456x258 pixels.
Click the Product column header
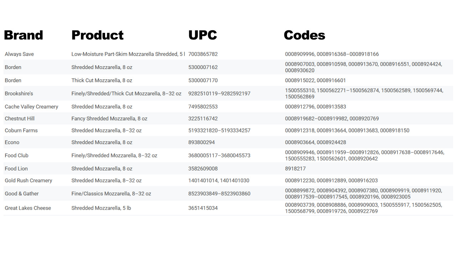(x=97, y=35)
